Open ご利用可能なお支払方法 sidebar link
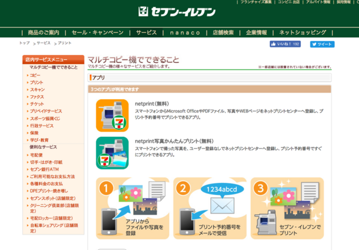The width and height of the screenshot is (359, 250). pyautogui.click(x=53, y=176)
